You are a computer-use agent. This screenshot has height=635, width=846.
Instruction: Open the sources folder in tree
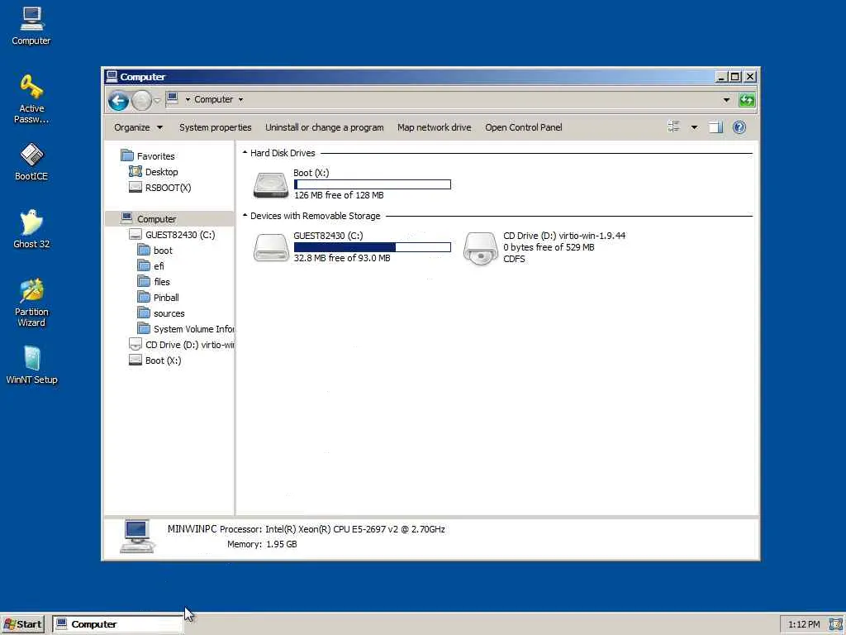tap(161, 313)
